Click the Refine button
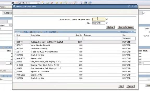The height and width of the screenshot is (93, 150). [110, 27]
